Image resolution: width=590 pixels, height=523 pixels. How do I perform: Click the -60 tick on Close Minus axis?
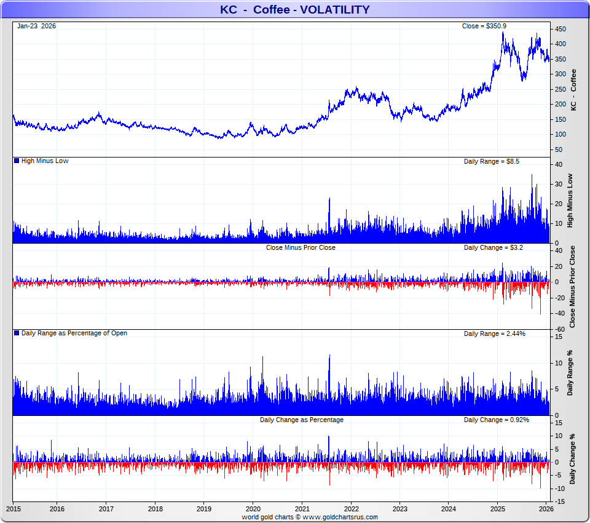559,329
